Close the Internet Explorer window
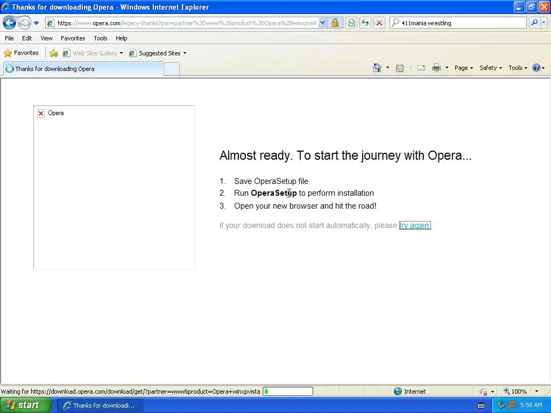Image resolution: width=551 pixels, height=413 pixels. pos(544,6)
